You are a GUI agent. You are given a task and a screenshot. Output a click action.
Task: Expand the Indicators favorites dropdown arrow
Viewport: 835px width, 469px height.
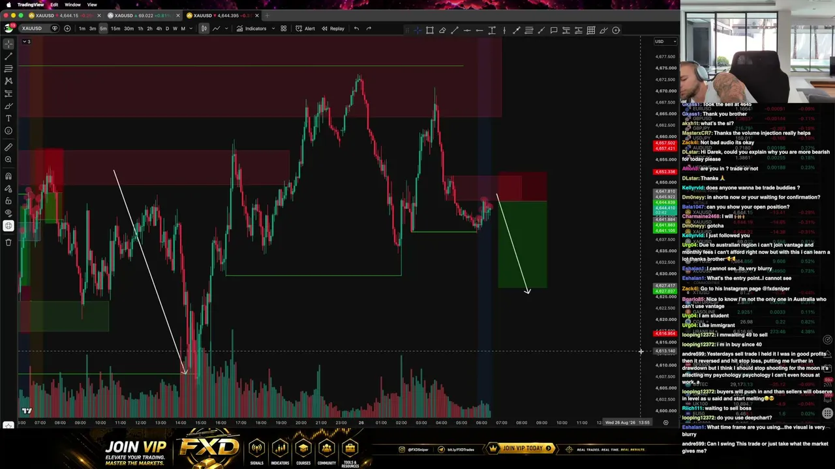click(273, 29)
